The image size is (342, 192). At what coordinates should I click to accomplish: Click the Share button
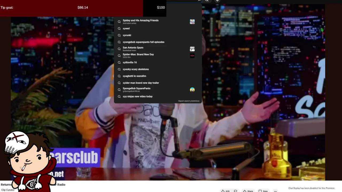[x=248, y=191]
